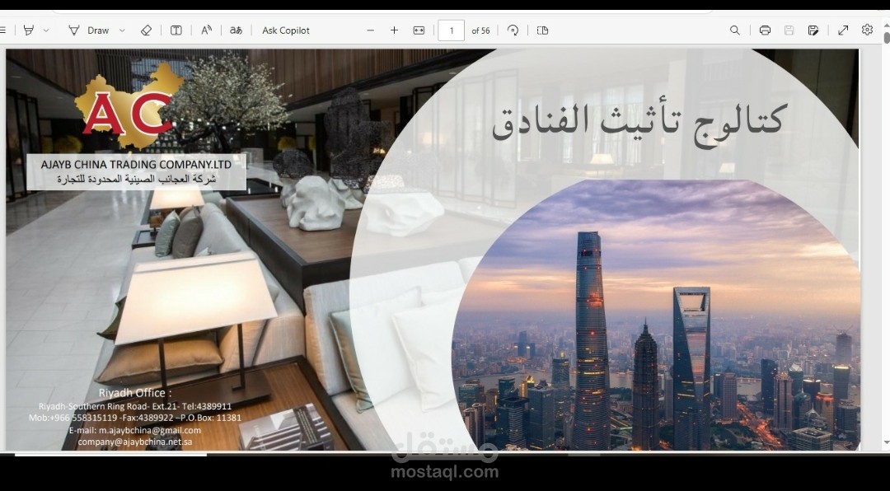Expand the Highlight color options arrow
This screenshot has height=491, width=890.
(46, 30)
